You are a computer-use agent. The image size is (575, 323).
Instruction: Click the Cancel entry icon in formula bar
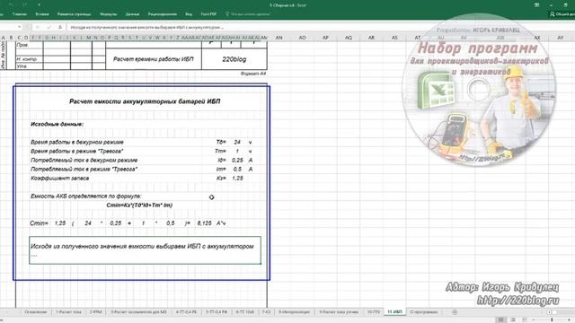(38, 27)
